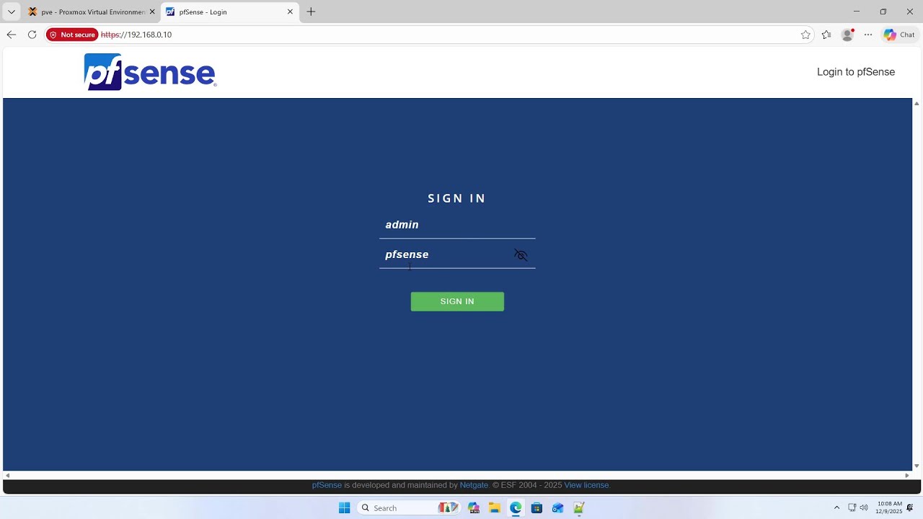Image resolution: width=923 pixels, height=519 pixels.
Task: Click Microsoft Edge taskbar icon
Action: [x=516, y=508]
